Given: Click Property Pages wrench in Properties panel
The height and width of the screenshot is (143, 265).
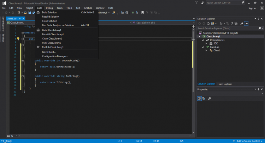Looking at the screenshot, I should pos(210,99).
